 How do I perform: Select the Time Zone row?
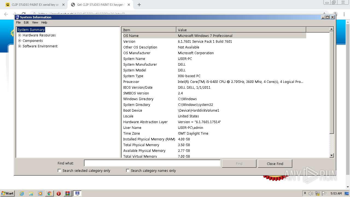coord(214,133)
